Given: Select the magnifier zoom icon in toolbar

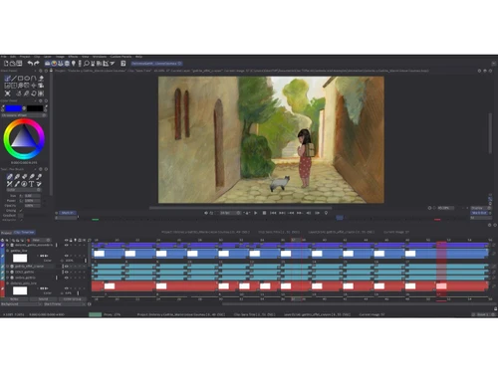Looking at the screenshot, I should tap(87, 64).
